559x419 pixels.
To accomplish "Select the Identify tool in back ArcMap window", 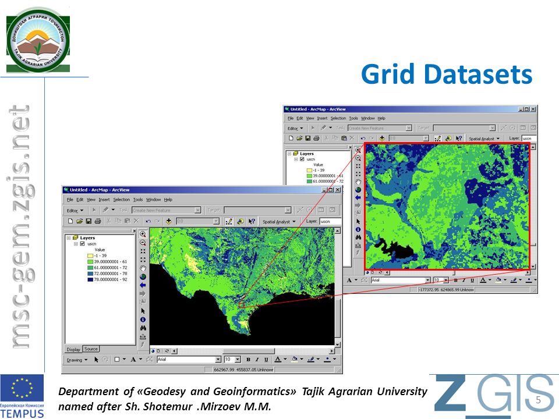I will pyautogui.click(x=358, y=229).
